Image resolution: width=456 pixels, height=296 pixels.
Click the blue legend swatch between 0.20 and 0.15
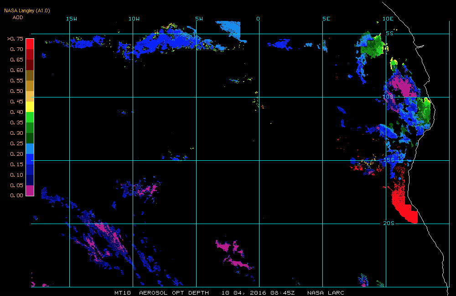(x=30, y=159)
